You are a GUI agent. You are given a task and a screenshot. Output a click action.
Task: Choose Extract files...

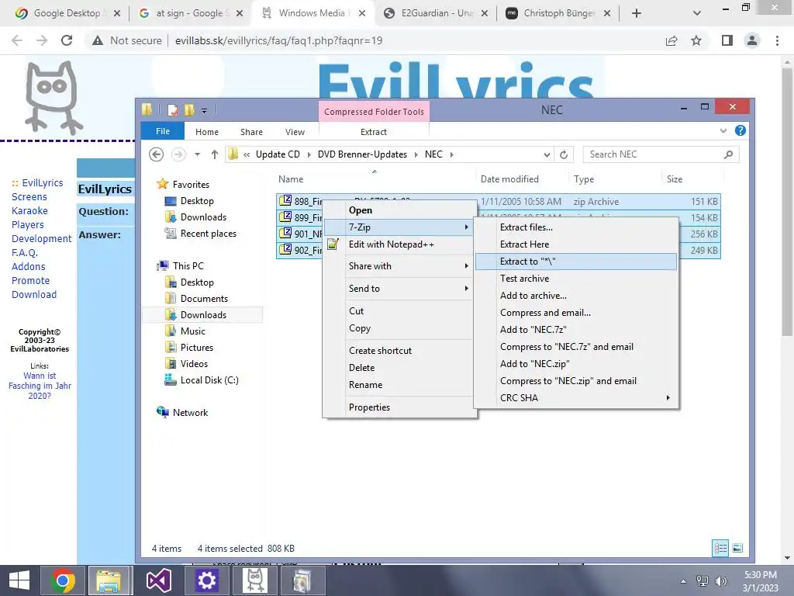(x=576, y=227)
